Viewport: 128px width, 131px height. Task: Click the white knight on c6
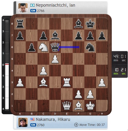pos(43,47)
